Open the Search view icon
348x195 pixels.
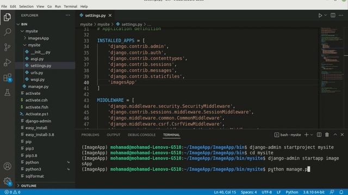pyautogui.click(x=7, y=32)
